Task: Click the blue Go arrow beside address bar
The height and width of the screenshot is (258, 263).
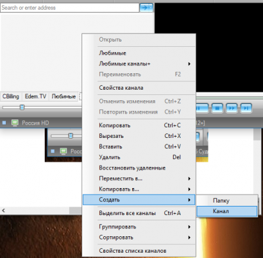Action: [x=146, y=8]
